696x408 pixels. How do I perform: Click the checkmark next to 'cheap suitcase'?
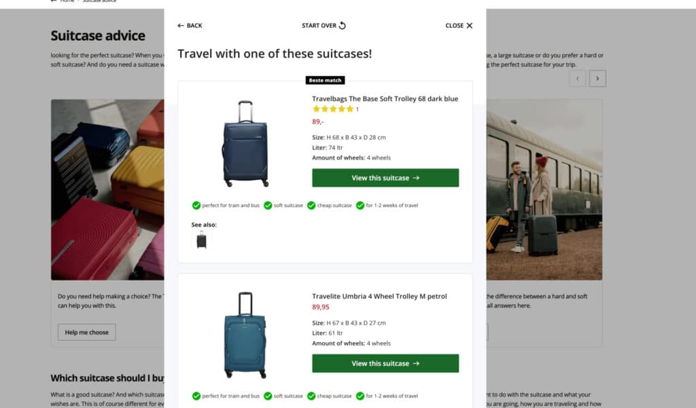311,205
